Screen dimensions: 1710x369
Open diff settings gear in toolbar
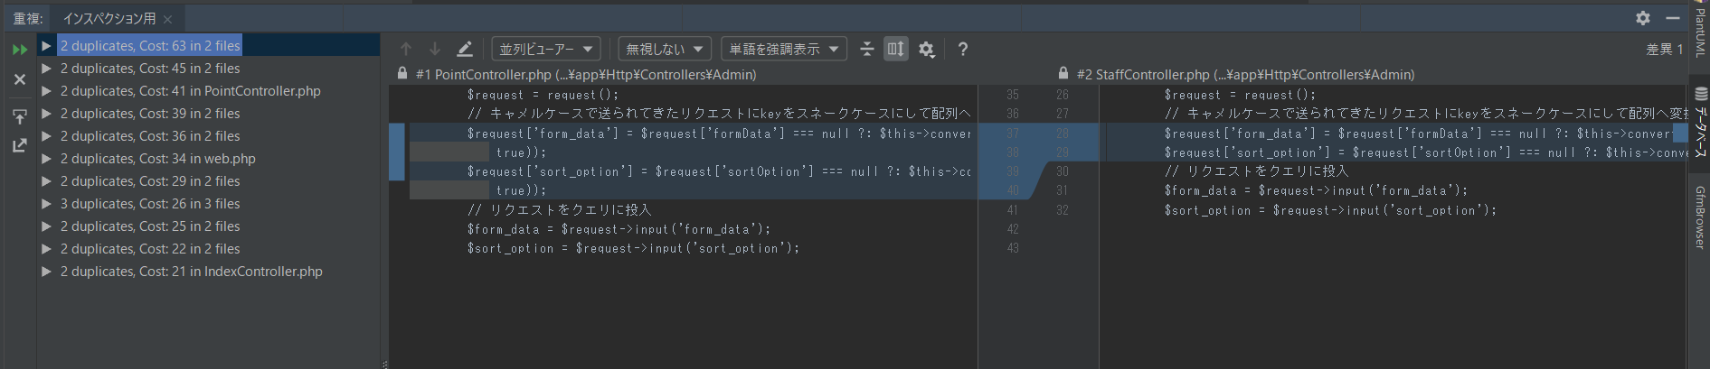(926, 50)
